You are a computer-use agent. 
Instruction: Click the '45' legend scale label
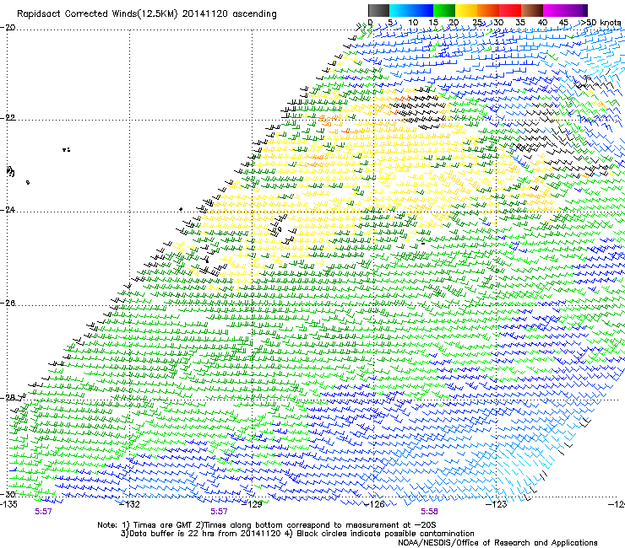563,23
